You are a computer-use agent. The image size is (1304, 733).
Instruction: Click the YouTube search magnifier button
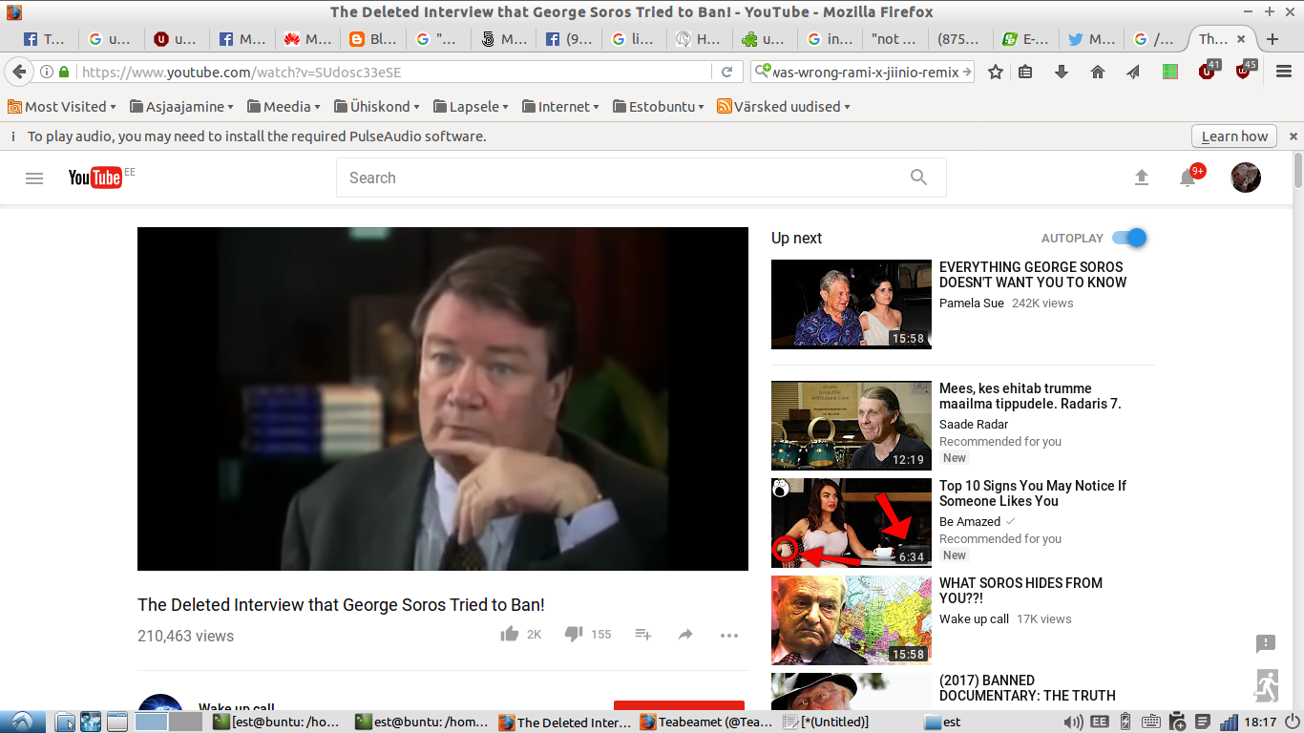click(x=918, y=178)
